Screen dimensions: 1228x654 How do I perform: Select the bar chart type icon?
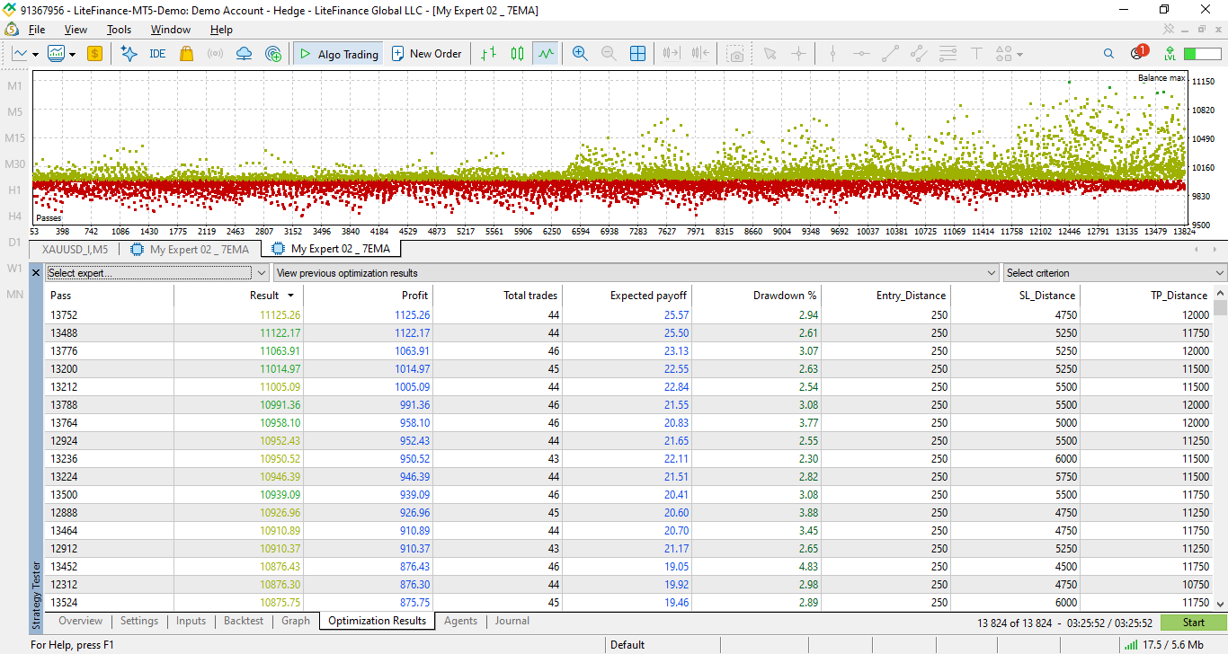(x=488, y=54)
